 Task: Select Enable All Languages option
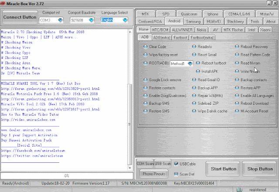point(237,96)
